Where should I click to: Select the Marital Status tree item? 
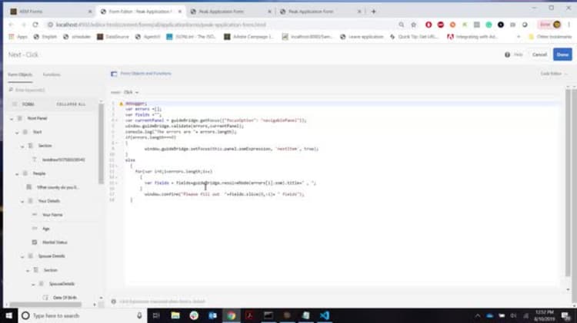pos(55,242)
